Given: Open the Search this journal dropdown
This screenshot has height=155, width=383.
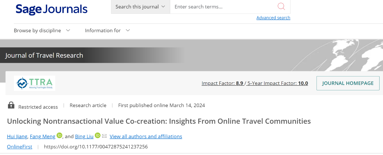Looking at the screenshot, I should tap(140, 7).
